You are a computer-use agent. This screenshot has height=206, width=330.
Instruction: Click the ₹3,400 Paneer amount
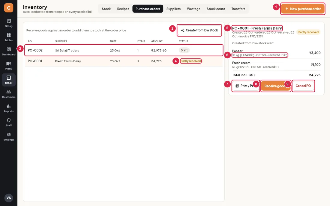315,53
